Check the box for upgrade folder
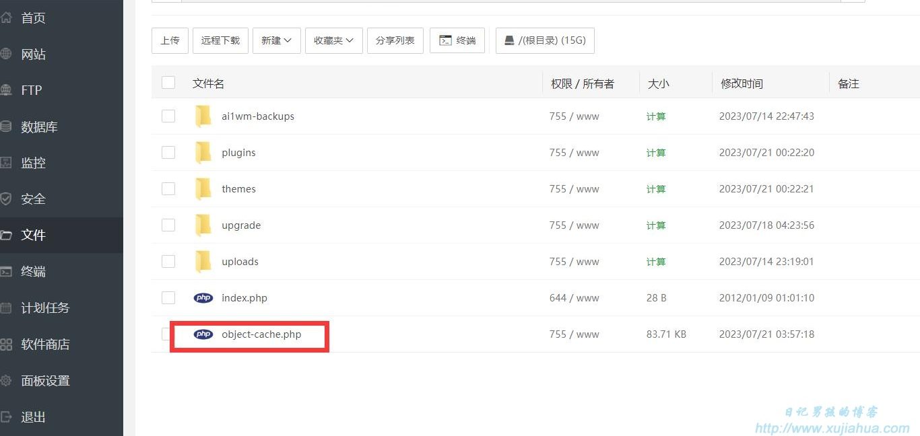Image resolution: width=920 pixels, height=436 pixels. pos(168,225)
